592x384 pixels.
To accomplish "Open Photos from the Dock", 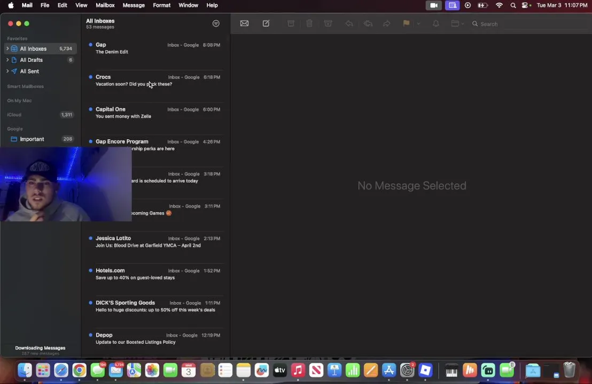I will click(152, 371).
